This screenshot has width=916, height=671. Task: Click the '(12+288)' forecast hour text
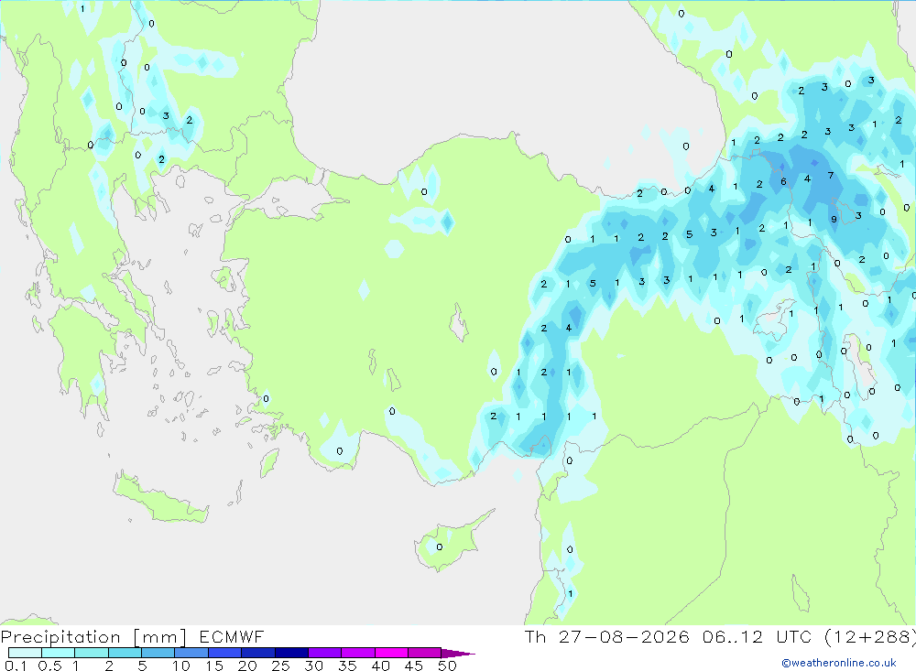(870, 637)
